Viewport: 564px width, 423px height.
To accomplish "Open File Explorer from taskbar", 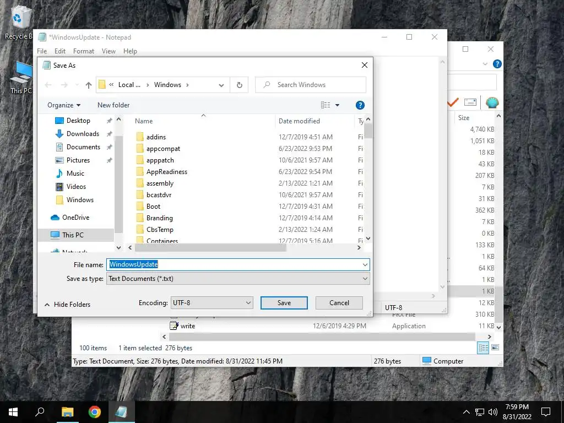I will pos(68,412).
